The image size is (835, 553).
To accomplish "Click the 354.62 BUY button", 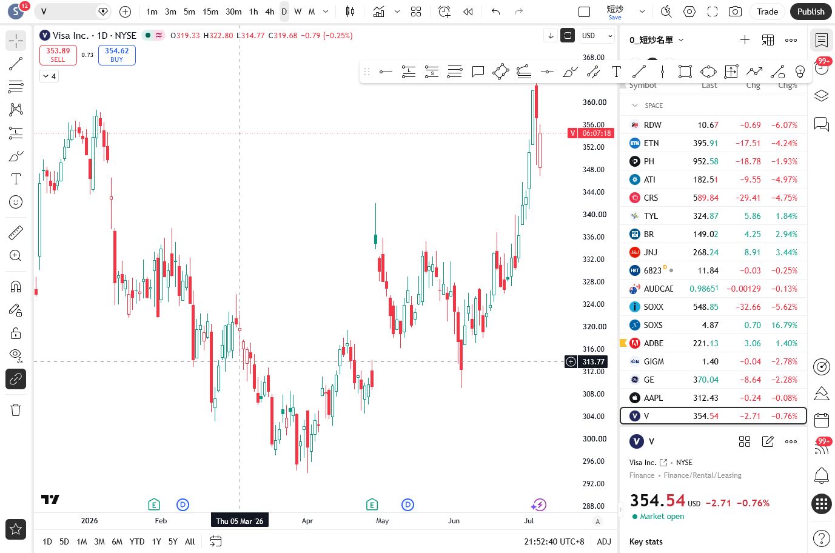I will pyautogui.click(x=116, y=55).
